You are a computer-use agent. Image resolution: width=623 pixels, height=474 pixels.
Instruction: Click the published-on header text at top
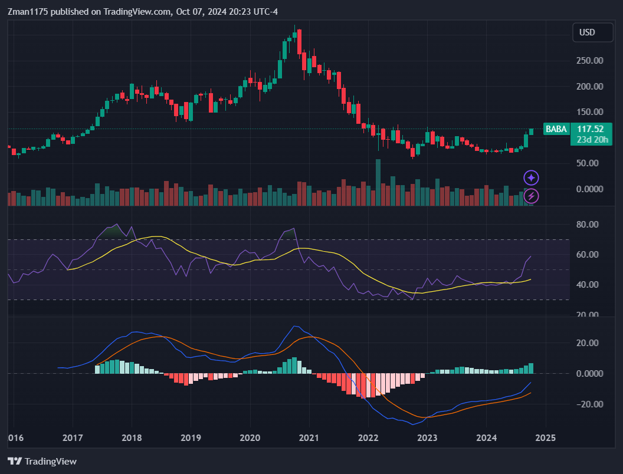tap(143, 12)
